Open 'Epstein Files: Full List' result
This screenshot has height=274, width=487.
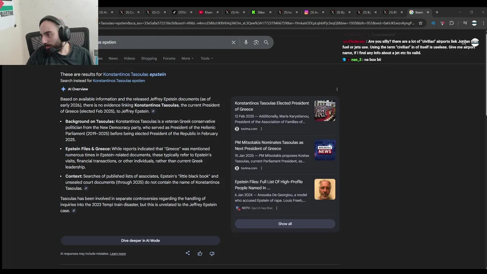tap(269, 185)
